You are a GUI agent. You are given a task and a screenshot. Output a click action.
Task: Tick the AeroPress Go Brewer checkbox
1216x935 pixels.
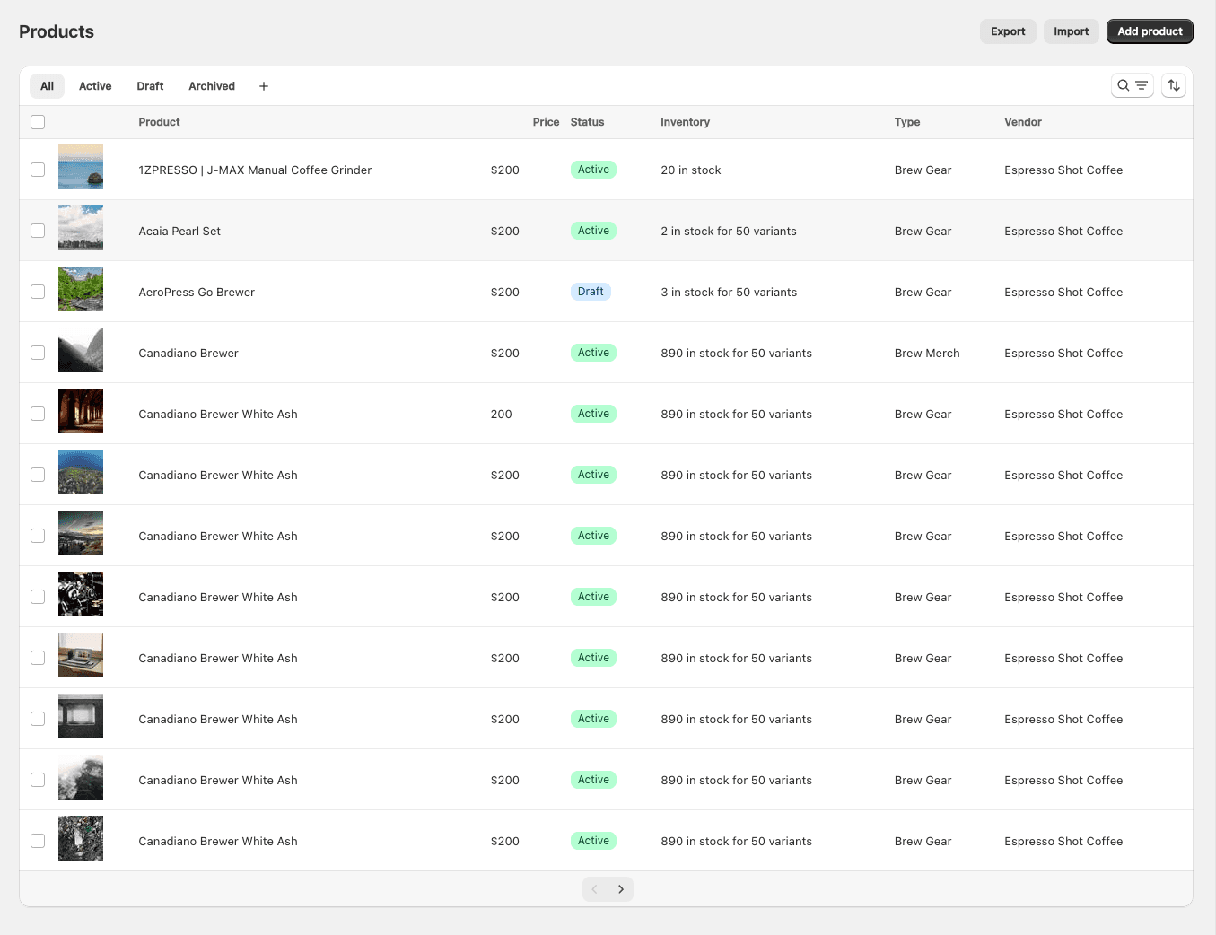tap(38, 292)
